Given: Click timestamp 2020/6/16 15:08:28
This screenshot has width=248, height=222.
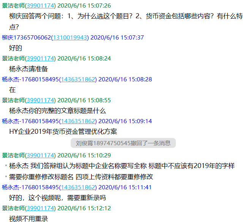Looking at the screenshot, I should point(125,79).
